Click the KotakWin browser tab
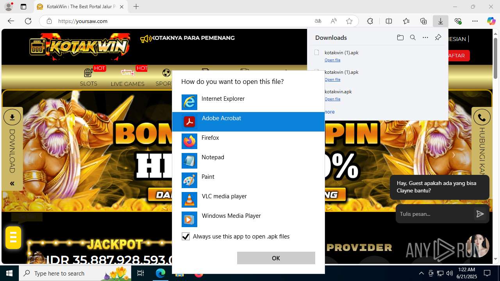 [81, 7]
